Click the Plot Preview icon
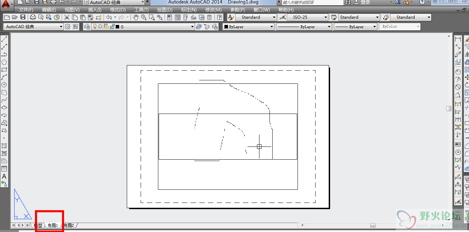The image size is (469, 232). [41, 17]
